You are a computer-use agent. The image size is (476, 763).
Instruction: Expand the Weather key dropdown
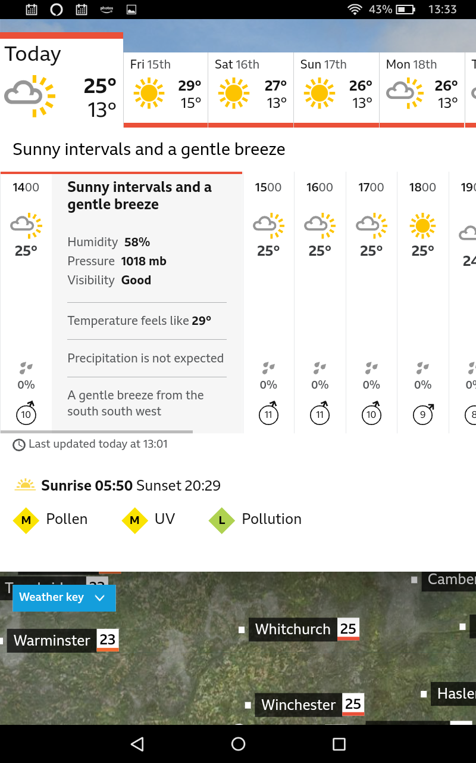click(x=64, y=598)
